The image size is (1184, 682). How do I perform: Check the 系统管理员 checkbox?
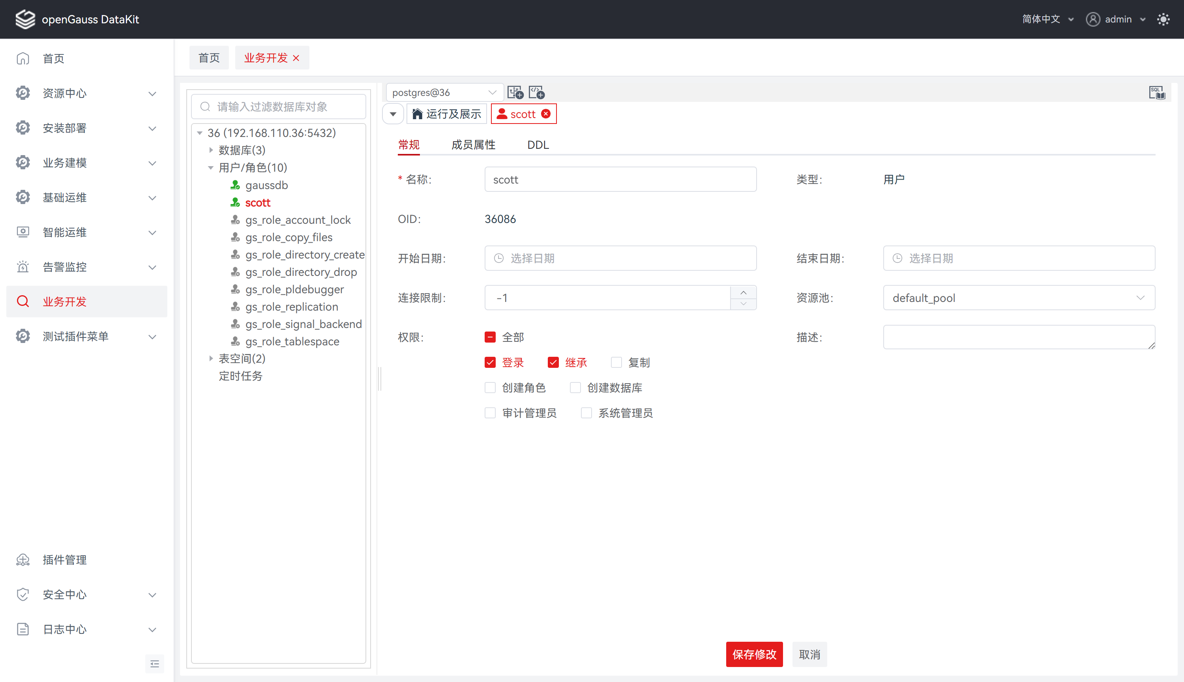(586, 413)
